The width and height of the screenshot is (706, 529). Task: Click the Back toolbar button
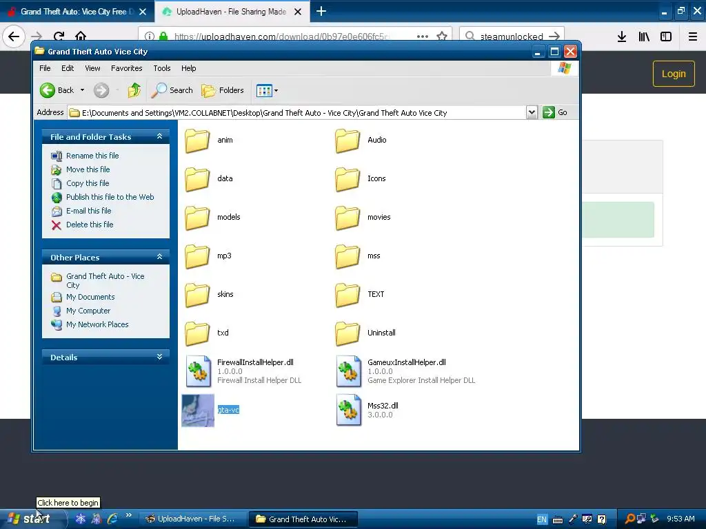click(57, 90)
